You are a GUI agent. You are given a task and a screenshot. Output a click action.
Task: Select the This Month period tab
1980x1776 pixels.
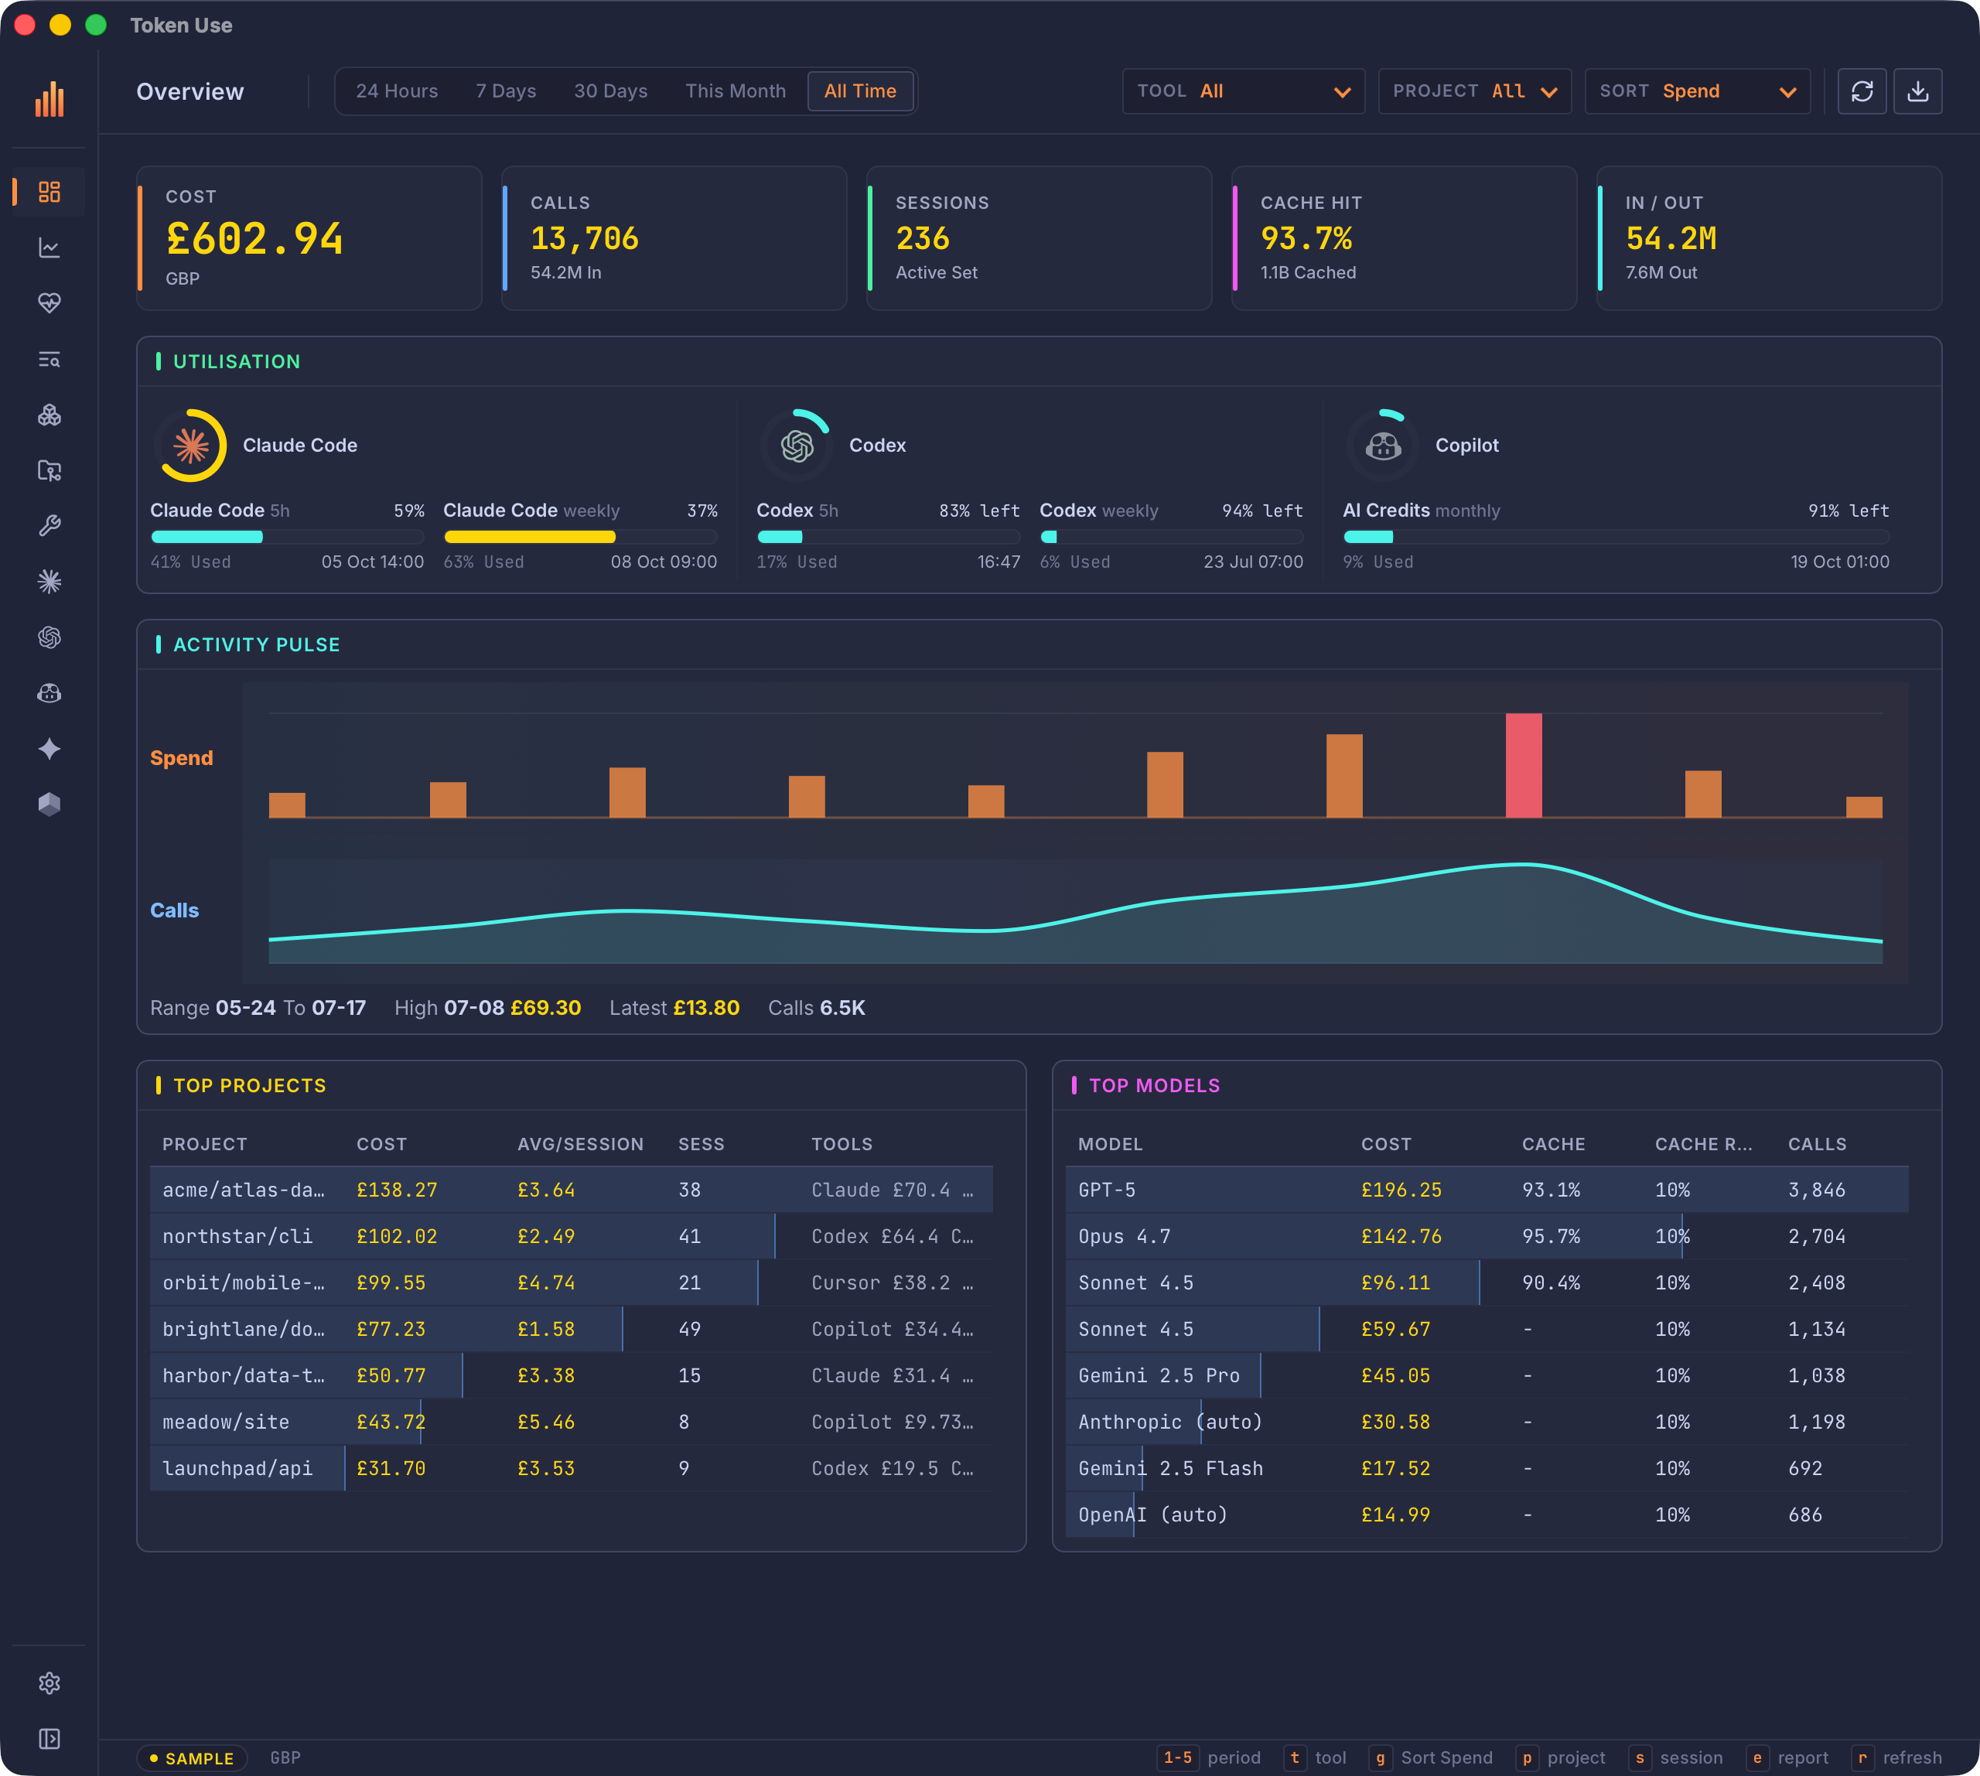(735, 91)
